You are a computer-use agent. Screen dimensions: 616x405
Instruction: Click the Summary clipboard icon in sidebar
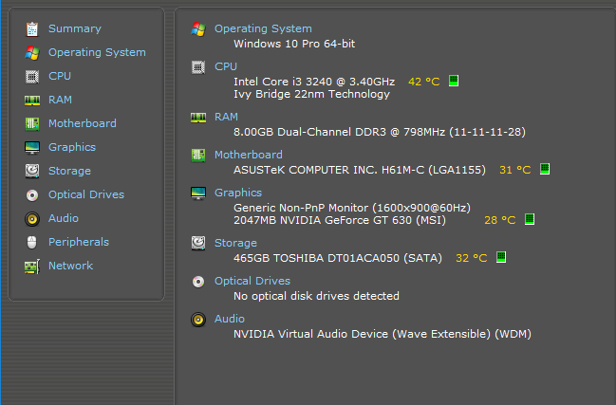tap(32, 29)
